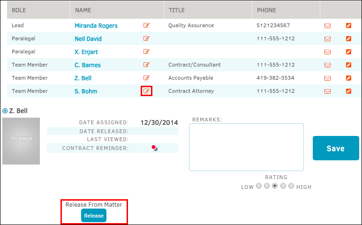Open Z. Bell profile link in table
Viewport: 362px width, 225px height.
(83, 78)
